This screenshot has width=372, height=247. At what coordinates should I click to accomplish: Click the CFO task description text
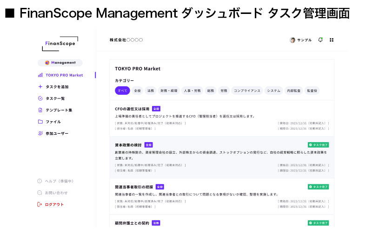pyautogui.click(x=185, y=116)
